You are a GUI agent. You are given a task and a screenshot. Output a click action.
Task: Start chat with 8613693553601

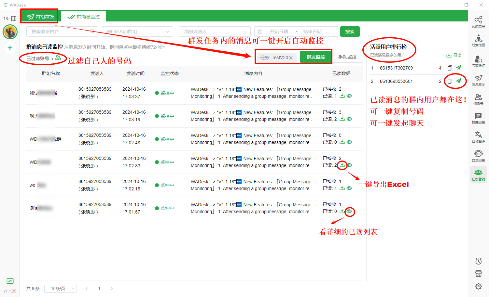tap(458, 81)
